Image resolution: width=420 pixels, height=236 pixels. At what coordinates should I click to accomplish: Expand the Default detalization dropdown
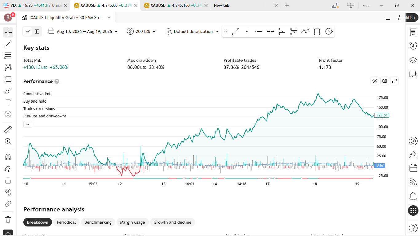[192, 31]
